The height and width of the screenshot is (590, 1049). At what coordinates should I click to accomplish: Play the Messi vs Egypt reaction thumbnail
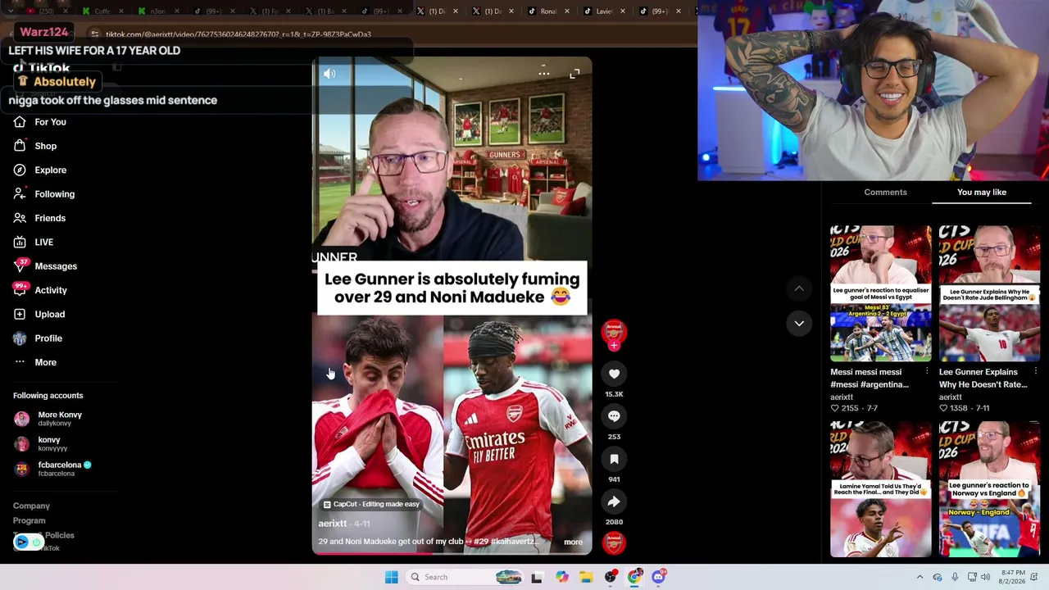click(x=881, y=293)
